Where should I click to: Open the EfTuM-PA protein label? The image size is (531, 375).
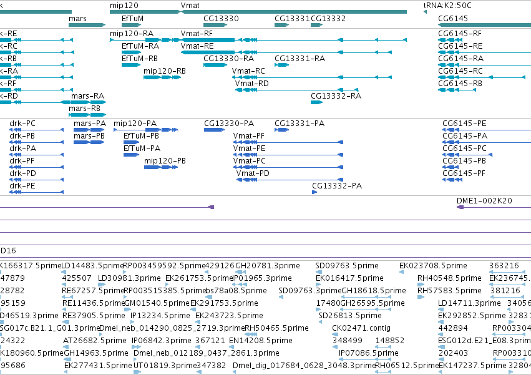[142, 149]
